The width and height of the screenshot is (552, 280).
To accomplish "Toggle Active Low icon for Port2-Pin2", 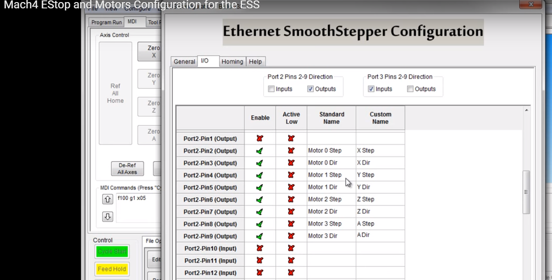I will (x=291, y=150).
